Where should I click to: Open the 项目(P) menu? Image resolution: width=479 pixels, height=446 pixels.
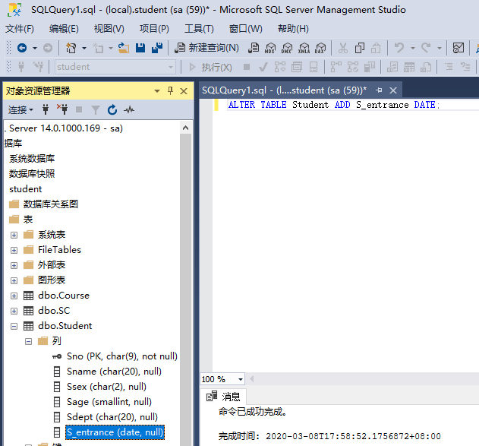[x=154, y=29]
